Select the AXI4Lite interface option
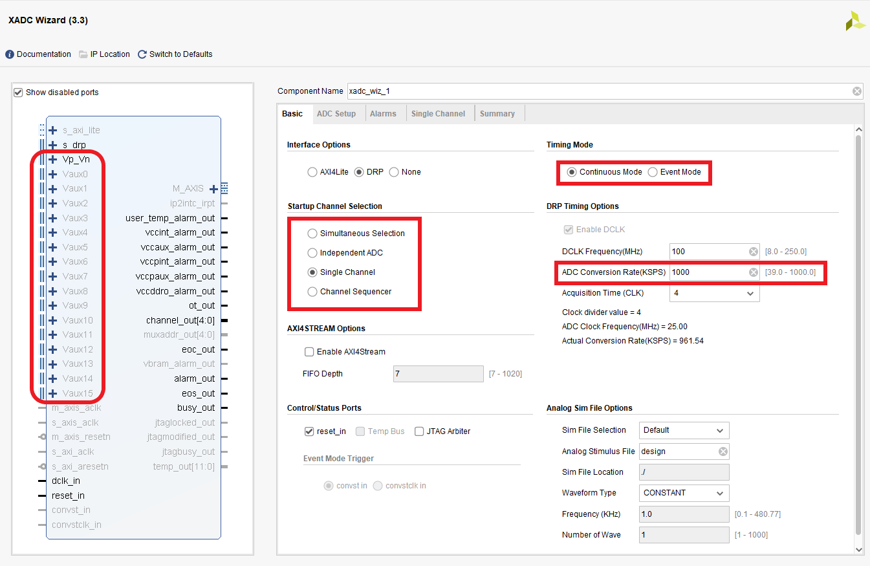Screen dimensions: 870x566 point(312,172)
